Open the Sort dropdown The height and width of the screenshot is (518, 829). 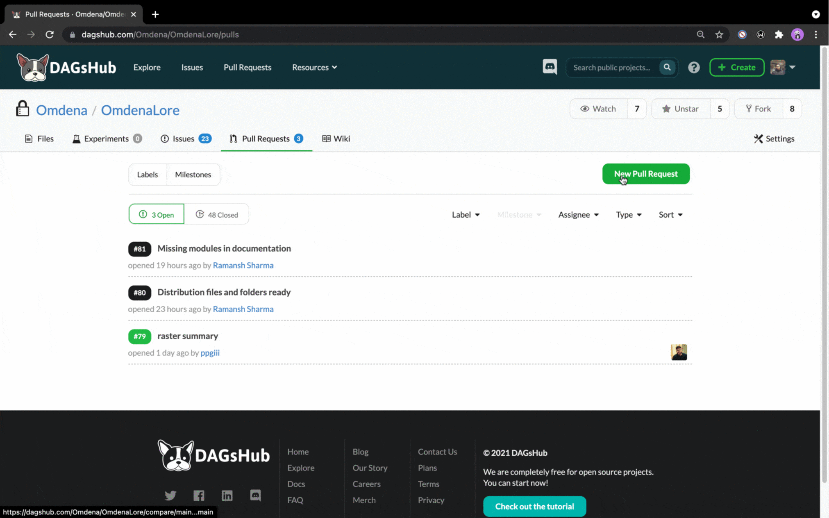[x=670, y=215]
